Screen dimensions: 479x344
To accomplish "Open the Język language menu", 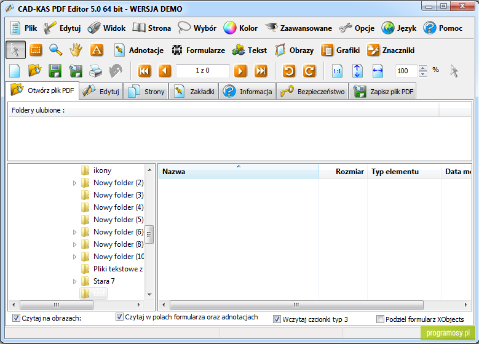I will [399, 28].
